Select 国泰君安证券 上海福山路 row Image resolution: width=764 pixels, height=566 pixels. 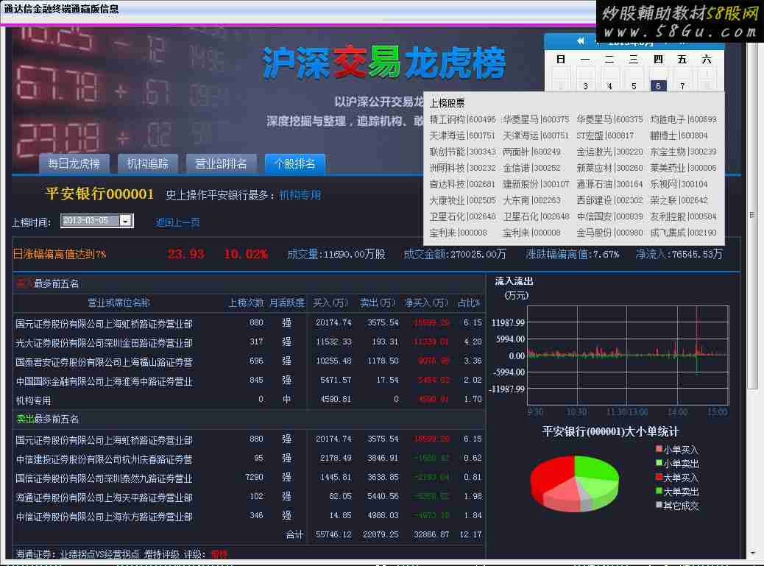(249, 361)
